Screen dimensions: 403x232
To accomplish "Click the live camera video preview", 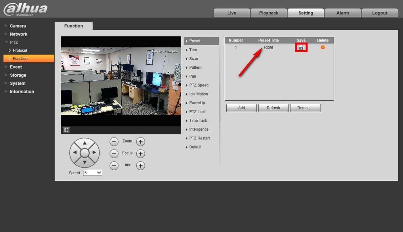I will tap(121, 81).
